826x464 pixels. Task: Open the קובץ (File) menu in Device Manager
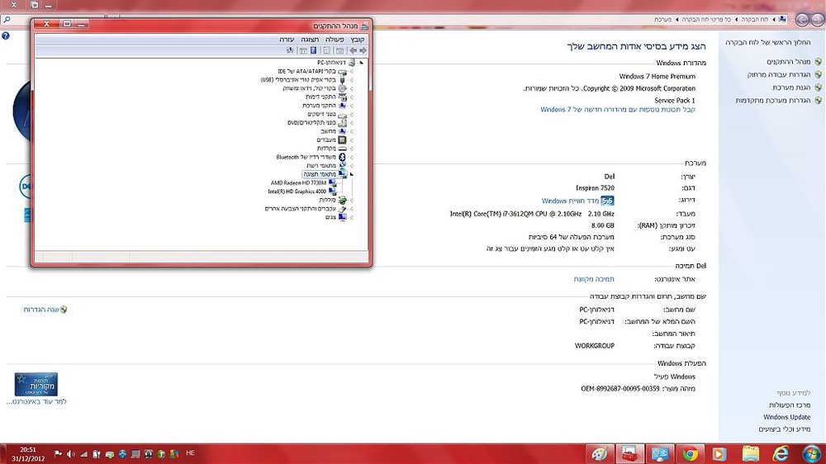pyautogui.click(x=357, y=40)
